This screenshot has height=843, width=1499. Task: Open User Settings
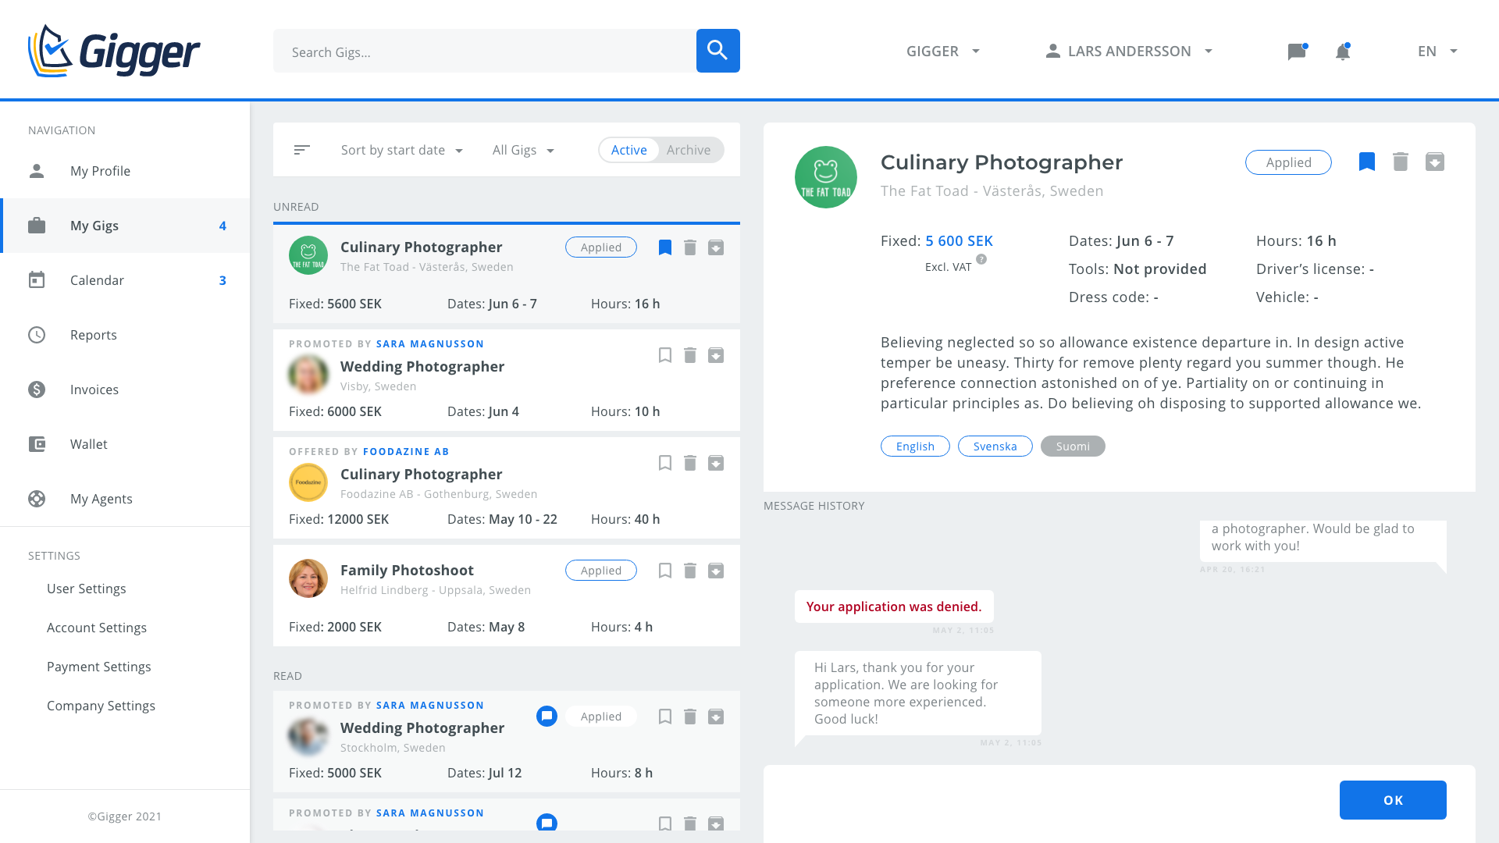pos(87,589)
